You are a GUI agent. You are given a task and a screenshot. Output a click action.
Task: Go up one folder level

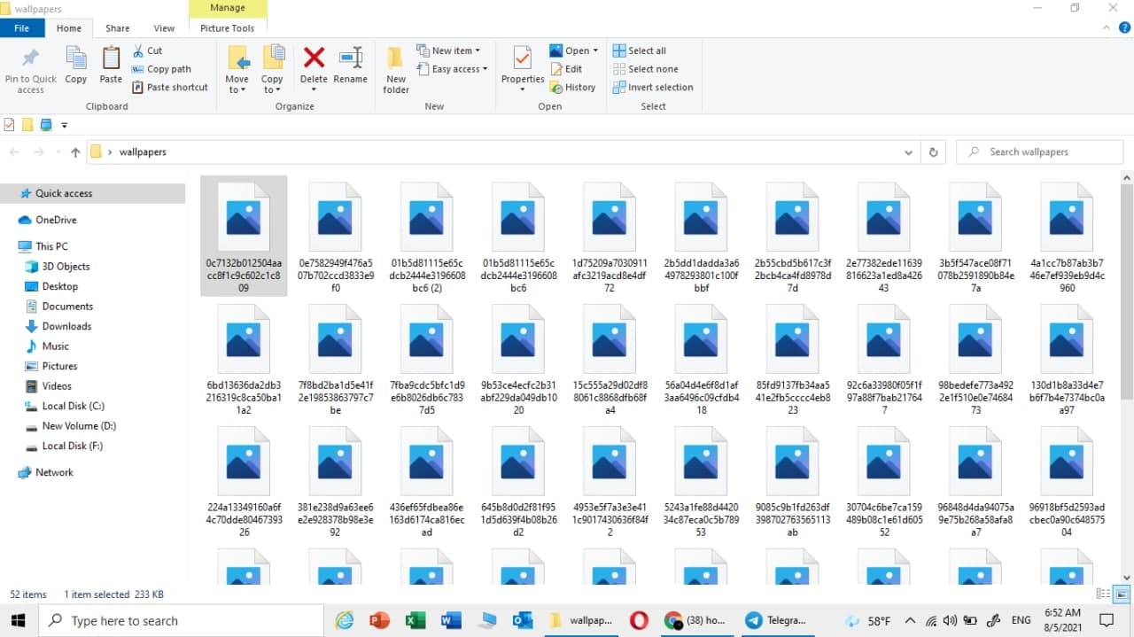click(x=75, y=152)
